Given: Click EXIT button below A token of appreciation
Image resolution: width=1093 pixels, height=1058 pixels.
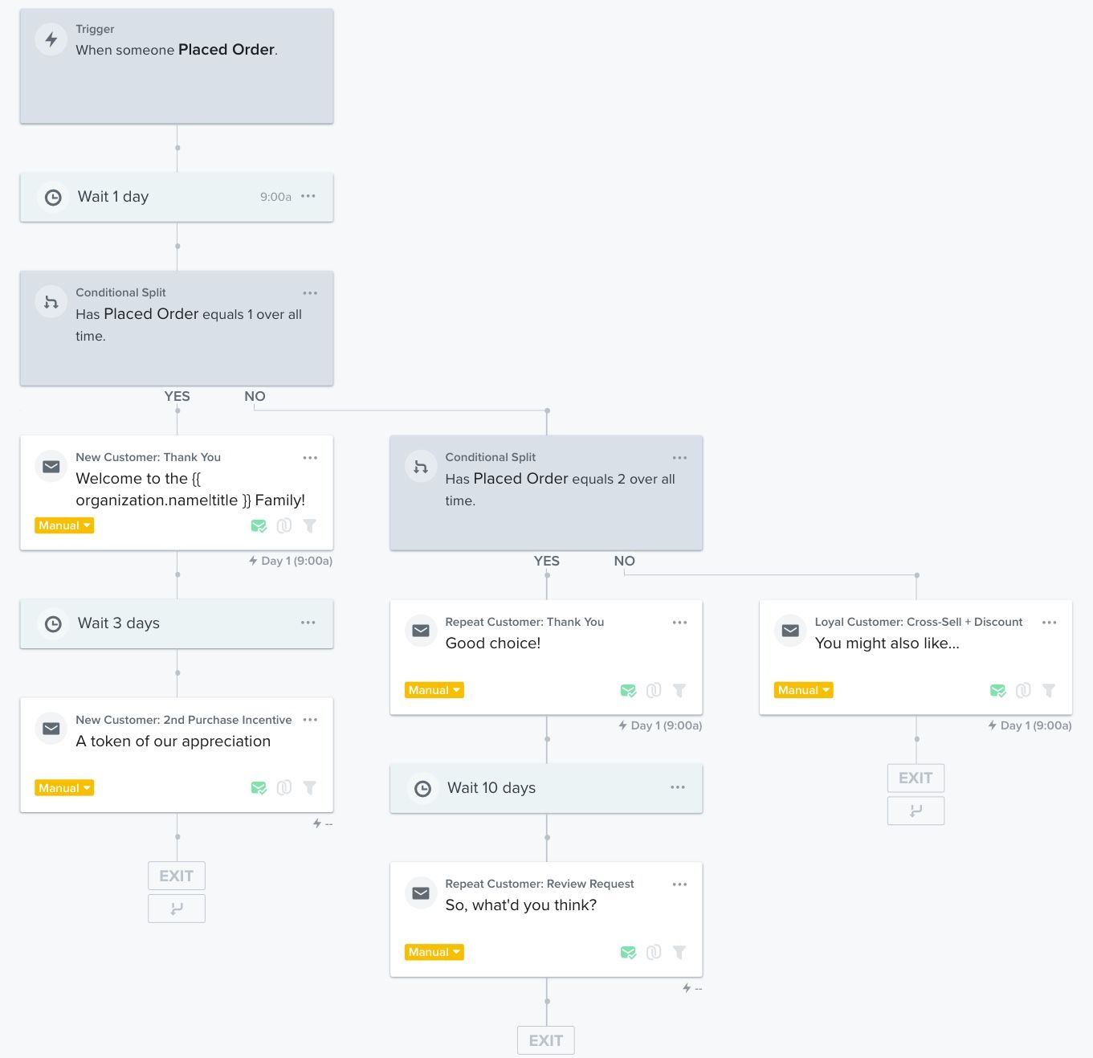Looking at the screenshot, I should point(177,876).
